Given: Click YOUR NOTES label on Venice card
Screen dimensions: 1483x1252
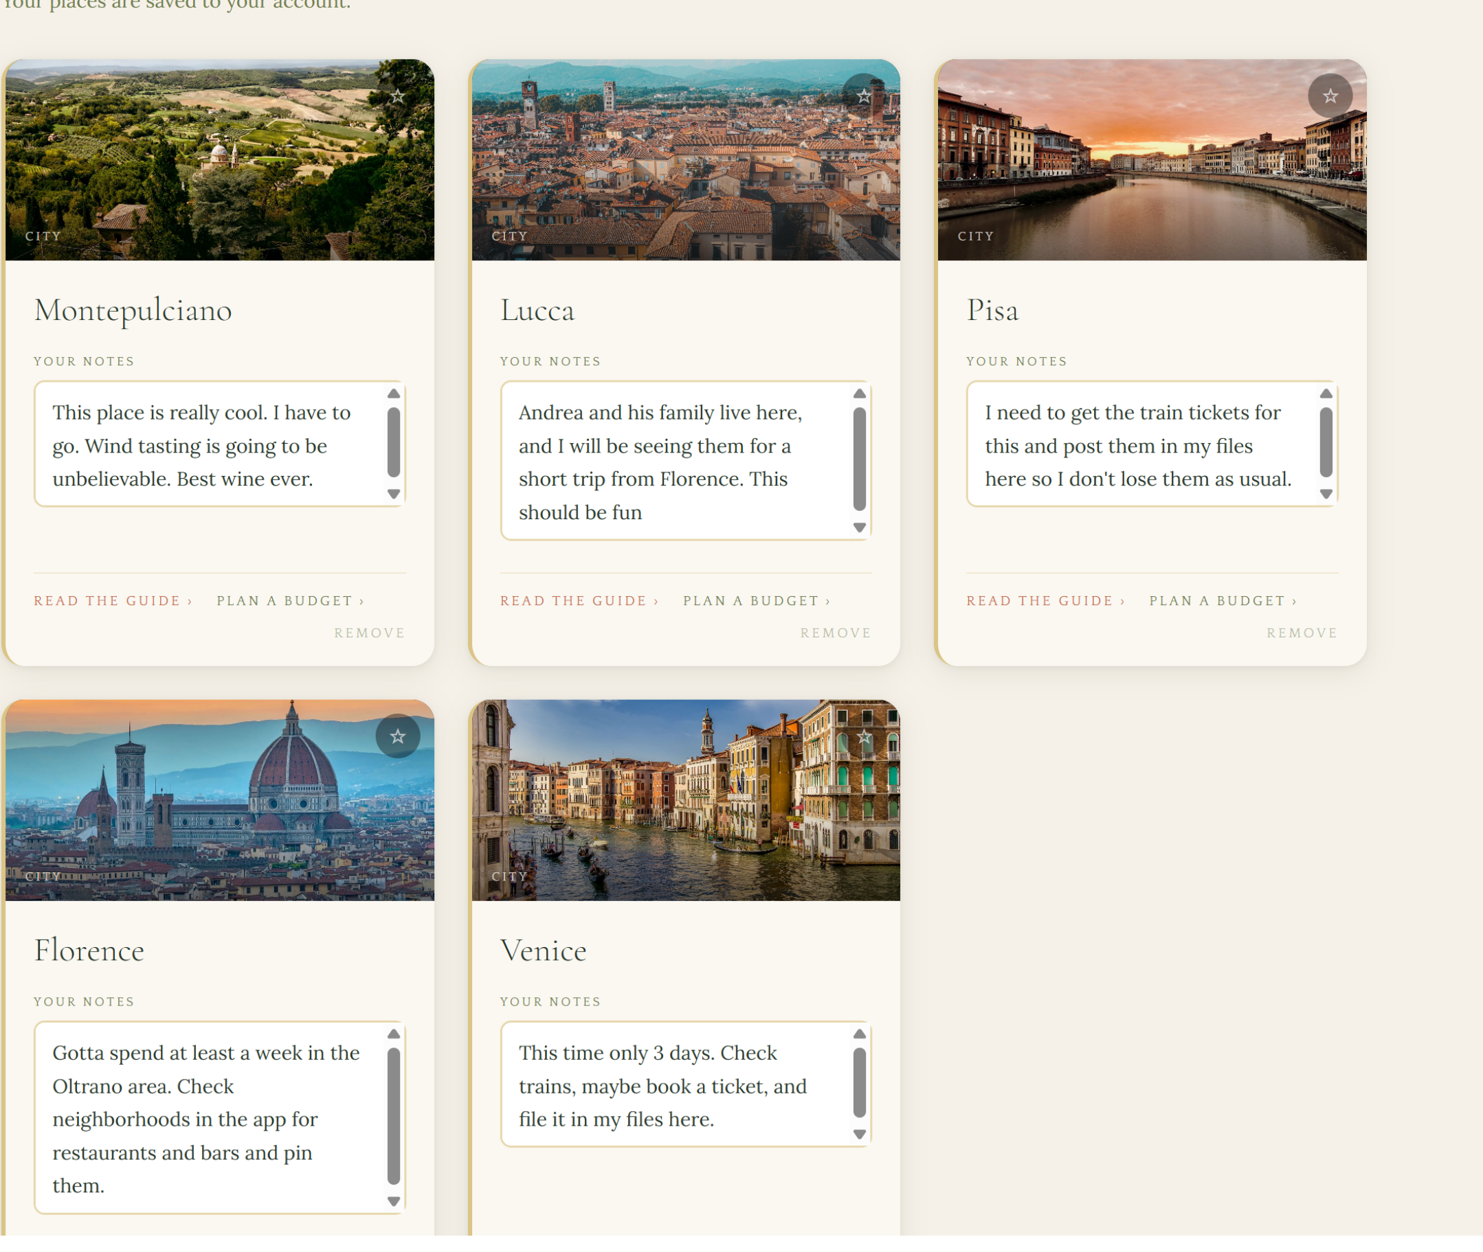Looking at the screenshot, I should [x=550, y=1001].
